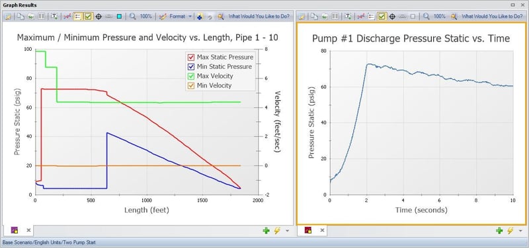Click the search help icon in left toolbar
The height and width of the screenshot is (248, 529).
[221, 16]
